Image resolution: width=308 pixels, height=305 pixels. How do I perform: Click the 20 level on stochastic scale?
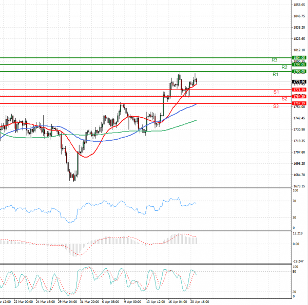294,292
